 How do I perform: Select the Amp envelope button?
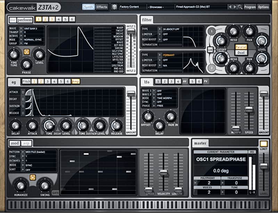pos(75,81)
